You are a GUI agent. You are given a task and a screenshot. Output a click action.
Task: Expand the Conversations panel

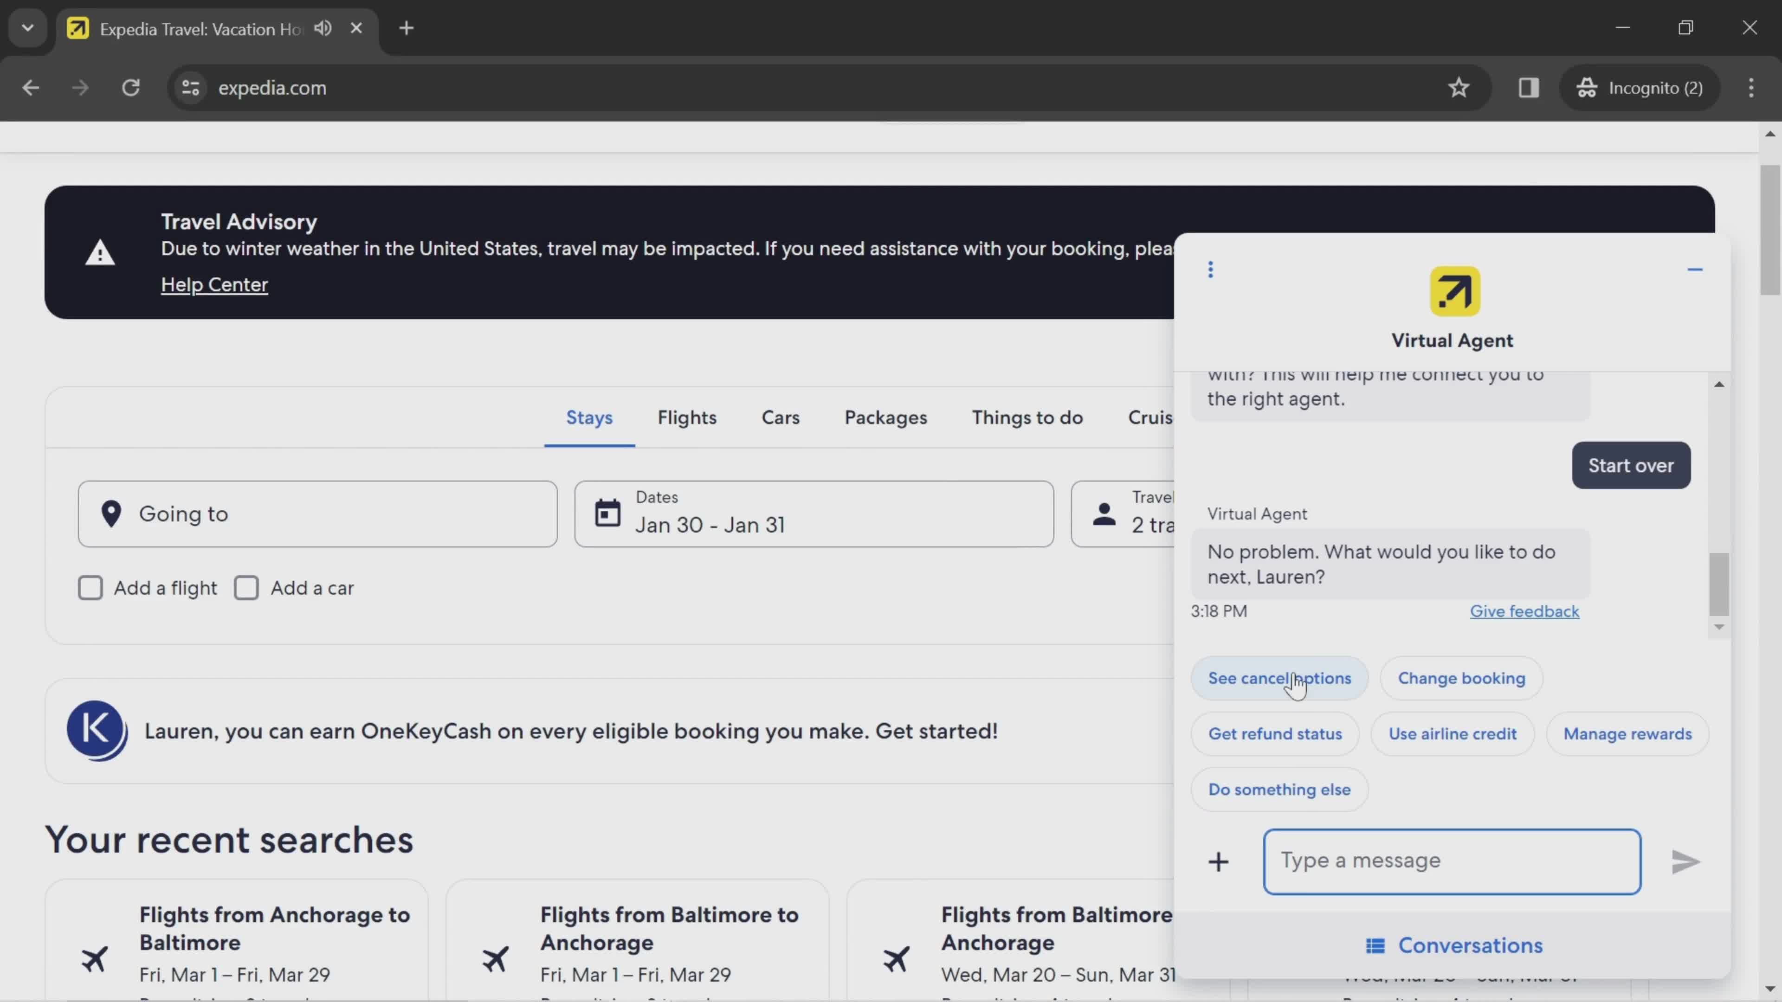(1453, 944)
